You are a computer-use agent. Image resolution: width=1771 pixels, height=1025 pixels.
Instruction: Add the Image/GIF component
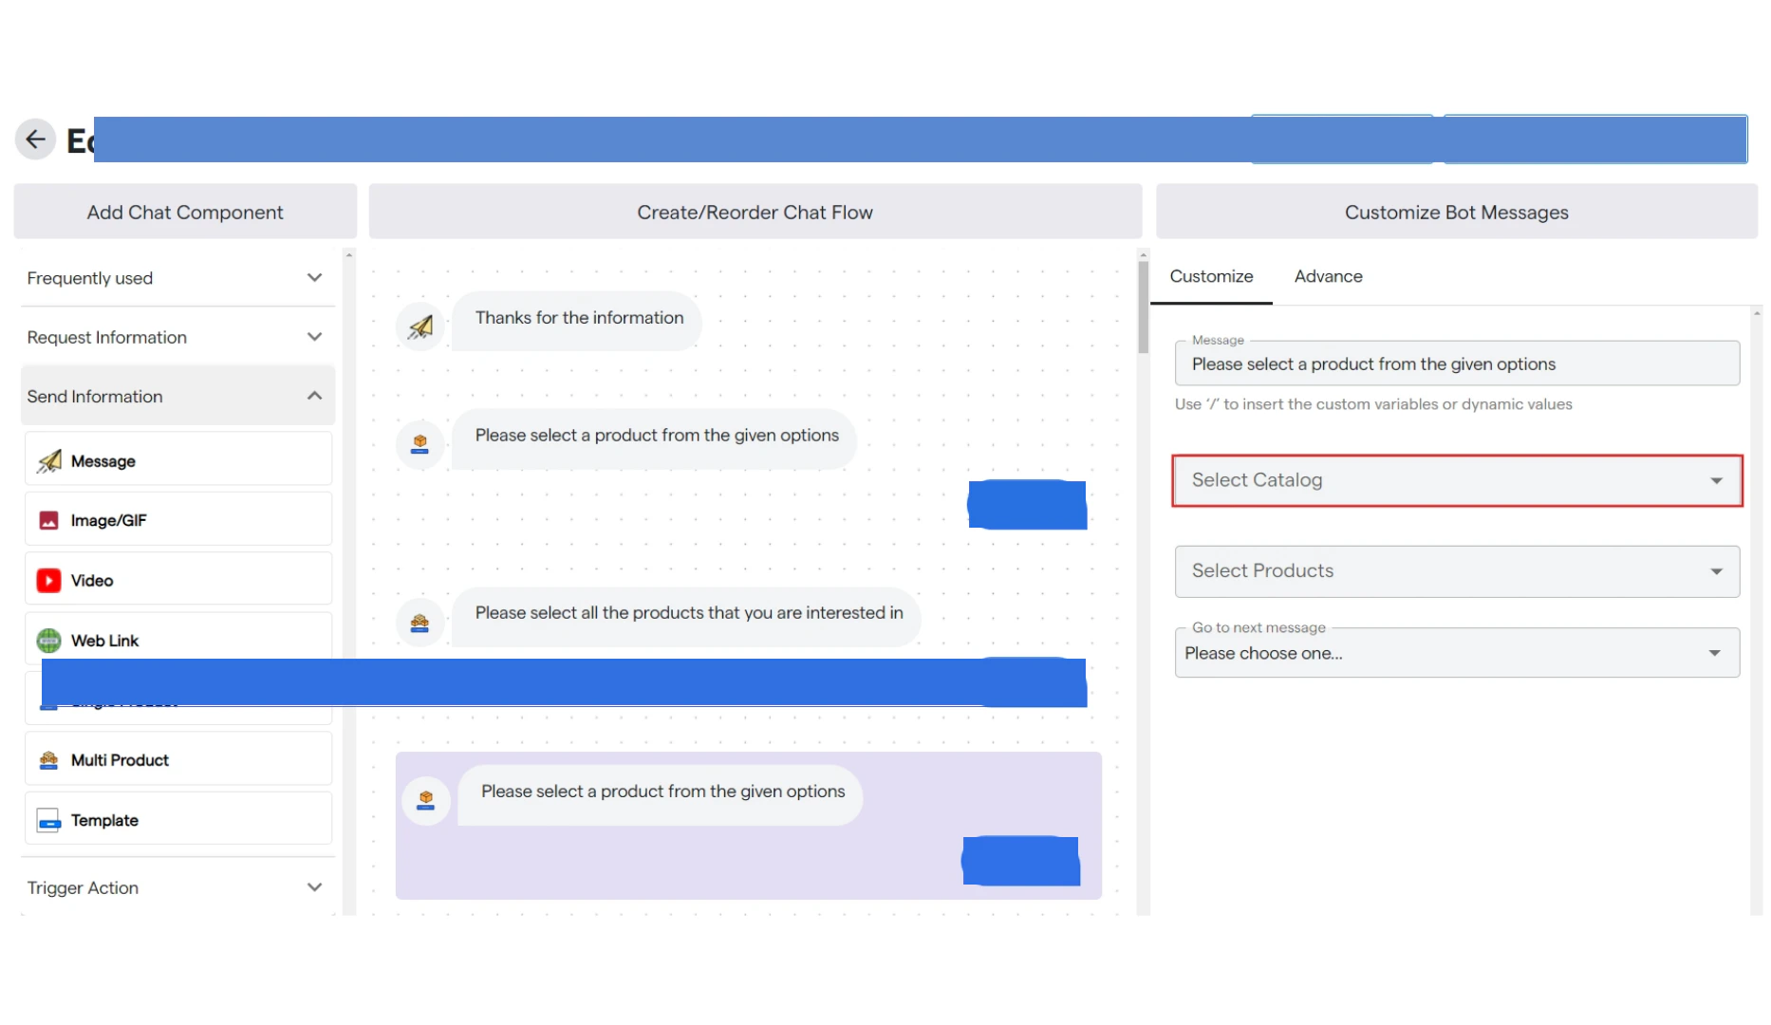178,520
